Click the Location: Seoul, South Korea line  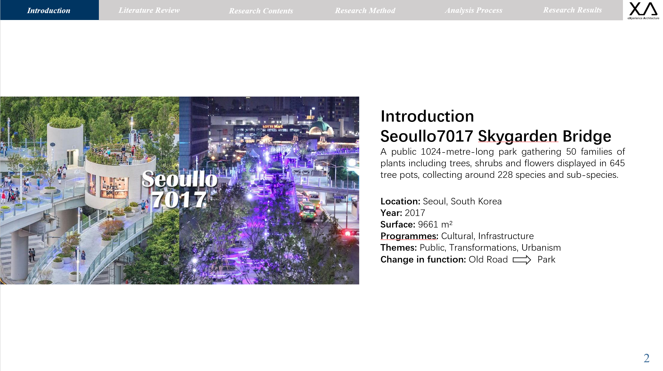[x=441, y=201]
